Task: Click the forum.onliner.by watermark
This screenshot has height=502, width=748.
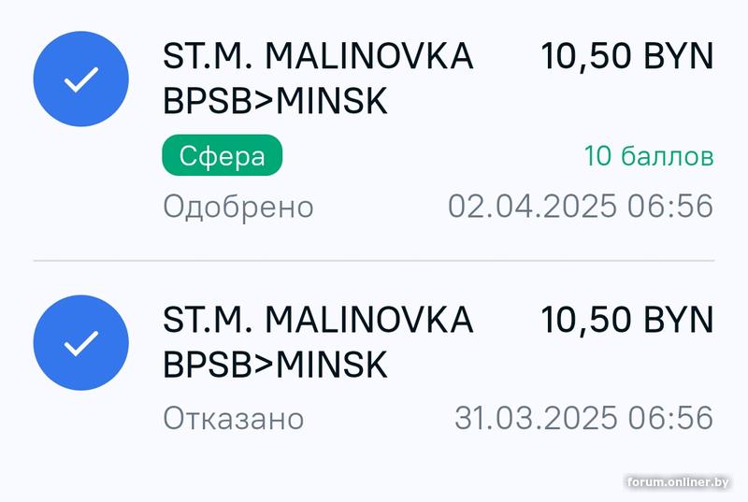Action: [677, 482]
